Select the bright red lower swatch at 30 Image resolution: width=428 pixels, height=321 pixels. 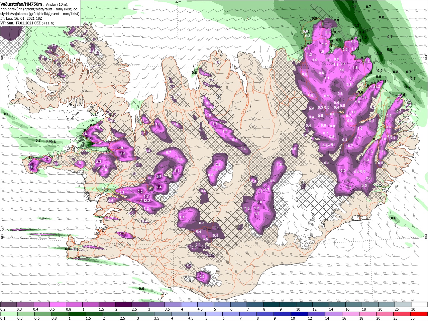click(419, 314)
